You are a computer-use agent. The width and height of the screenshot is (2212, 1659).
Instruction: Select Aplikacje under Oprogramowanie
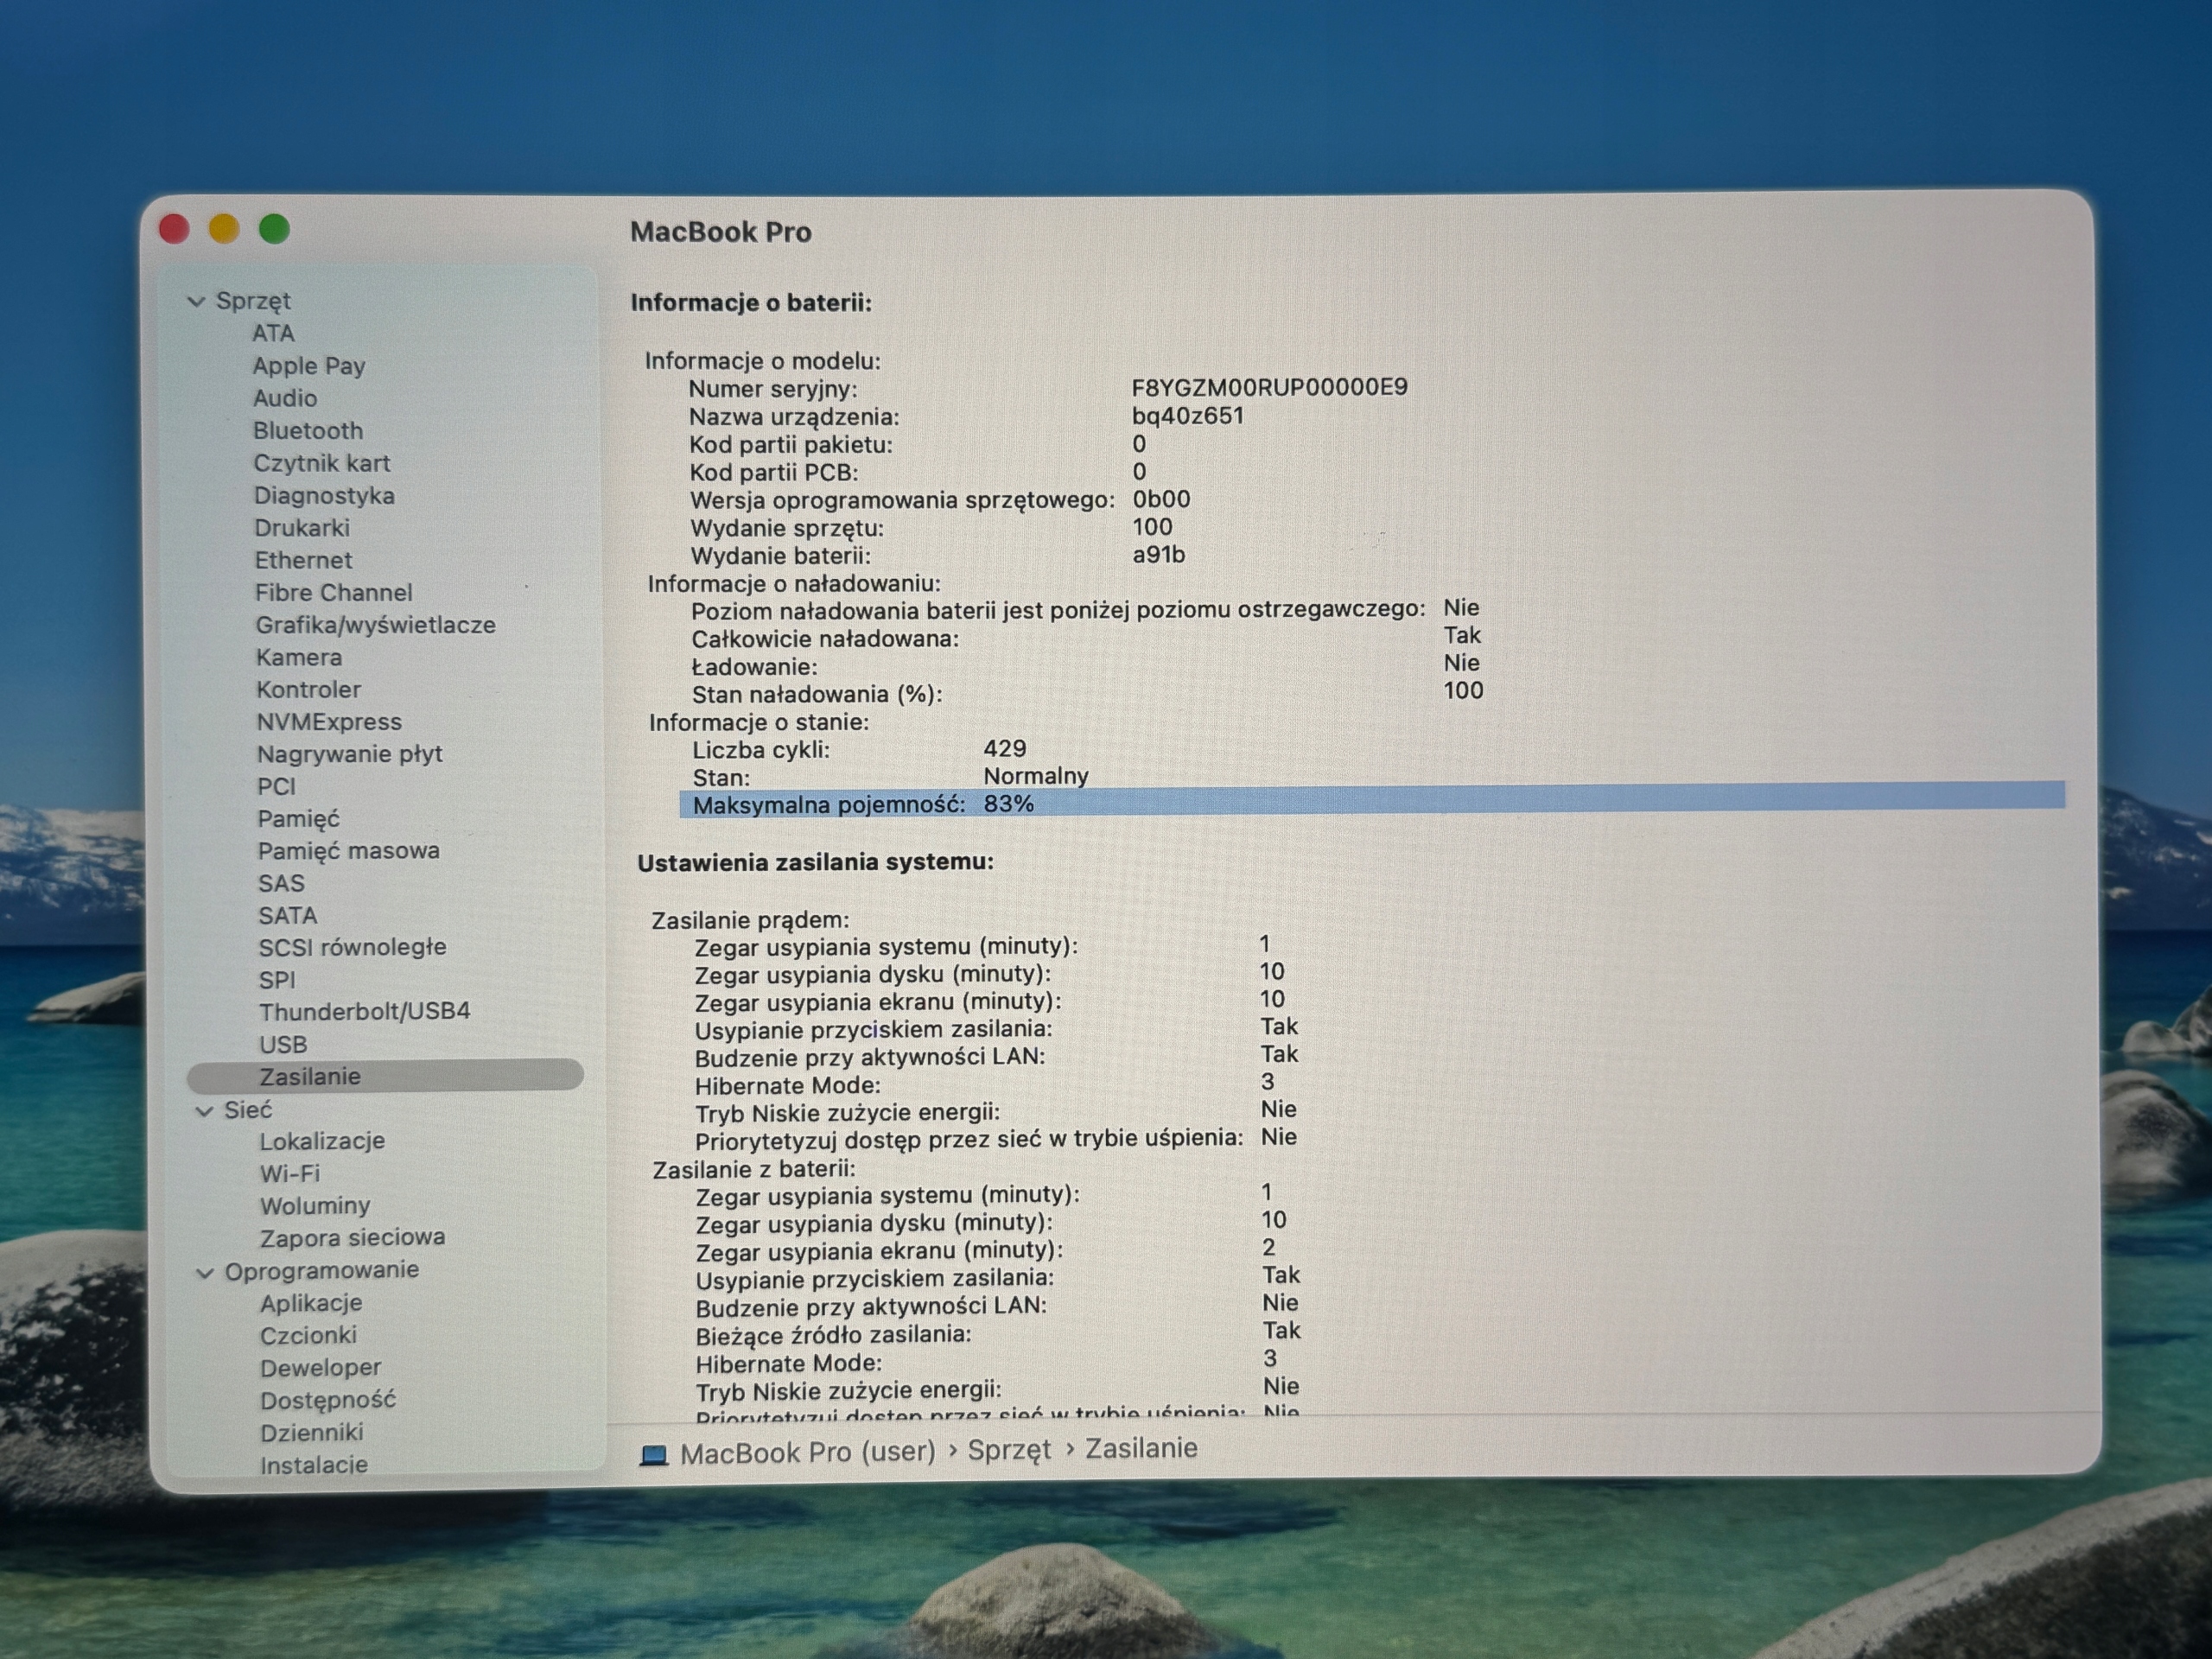311,1304
